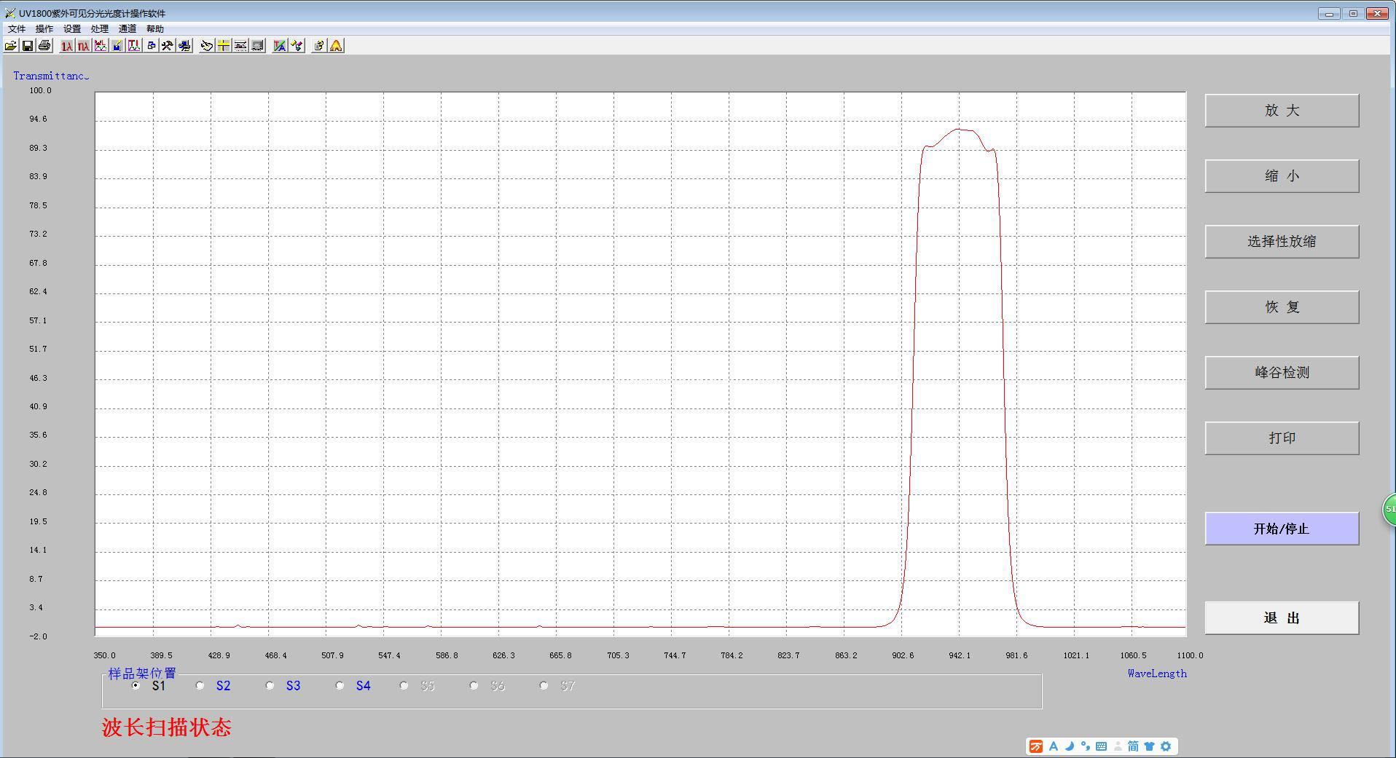Click the 退出 exit button
This screenshot has height=758, width=1396.
point(1282,618)
